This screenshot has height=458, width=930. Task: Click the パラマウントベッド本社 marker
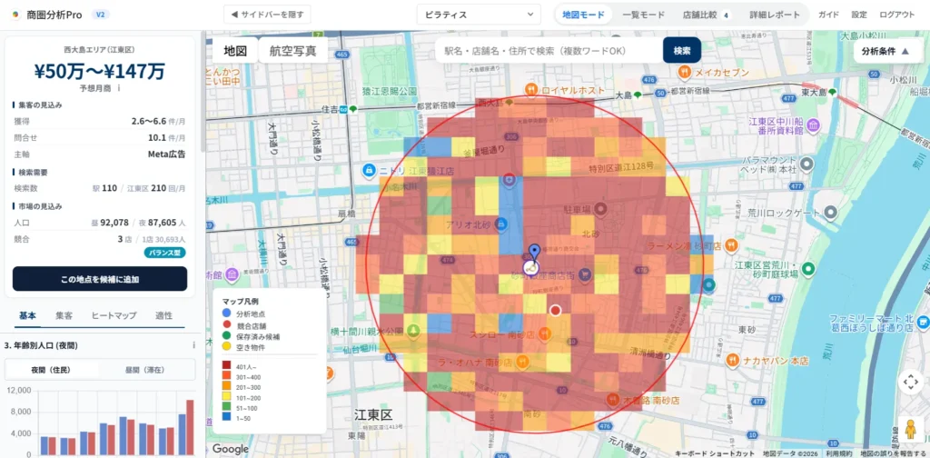(806, 164)
